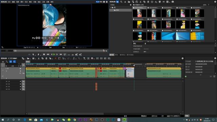This screenshot has width=217, height=122.
Task: Click the Copy icon on the timeline toolbar
Action: [42, 58]
